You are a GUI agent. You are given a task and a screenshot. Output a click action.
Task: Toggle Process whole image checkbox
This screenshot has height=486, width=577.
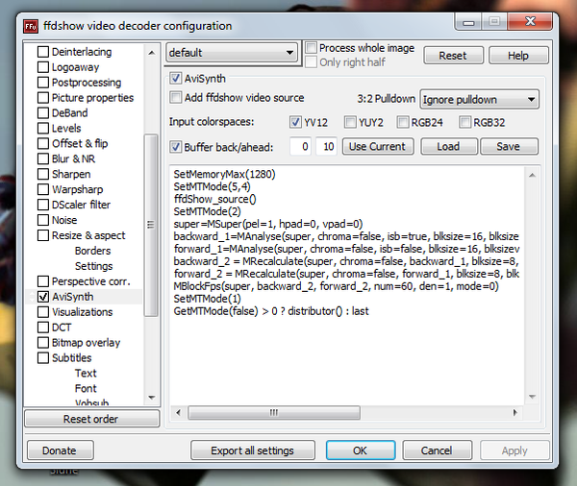[x=312, y=48]
